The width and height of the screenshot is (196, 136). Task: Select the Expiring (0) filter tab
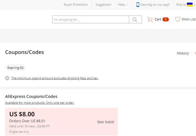tap(15, 68)
